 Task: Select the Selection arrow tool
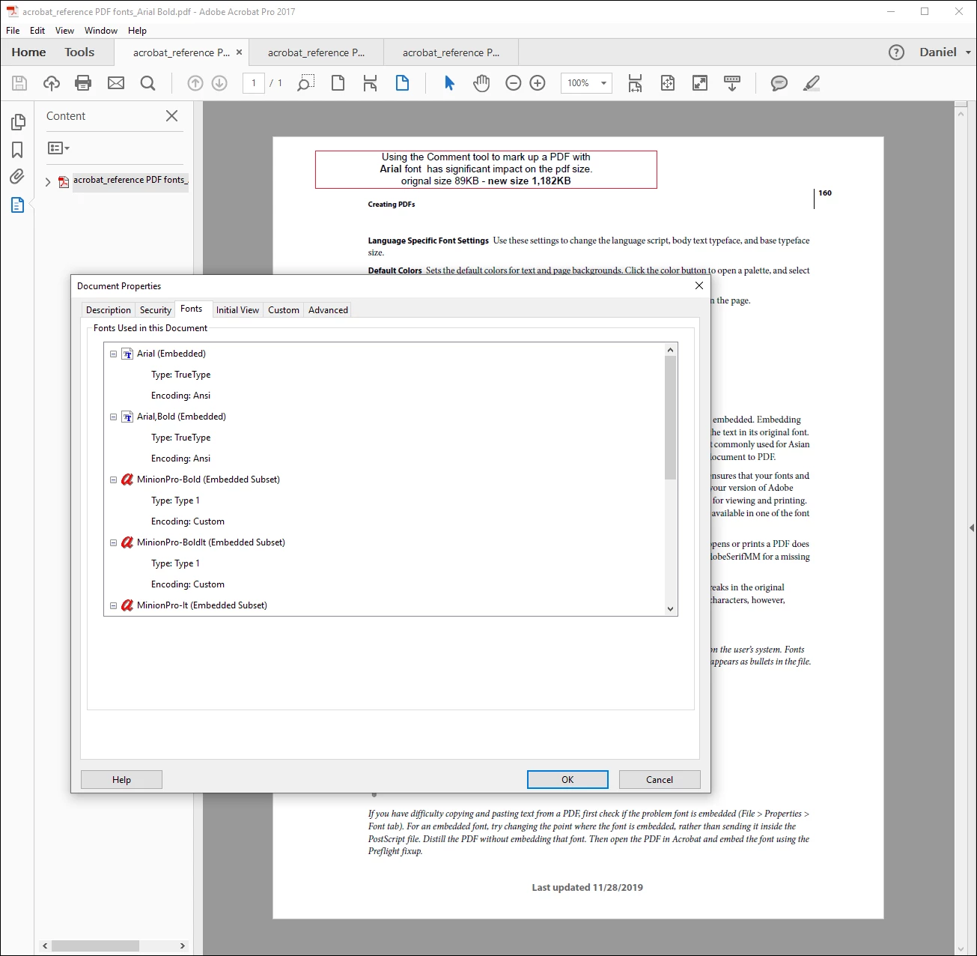pos(449,83)
